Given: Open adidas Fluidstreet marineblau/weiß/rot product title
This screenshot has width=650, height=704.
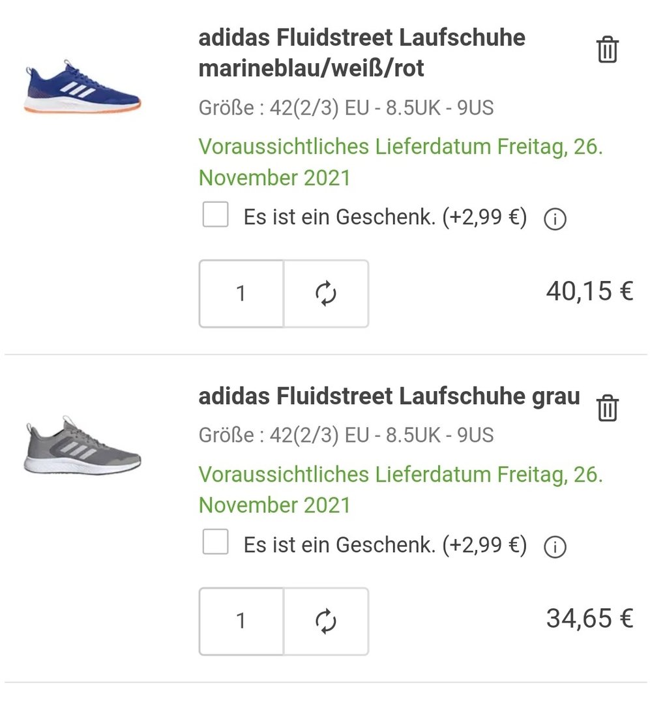Looking at the screenshot, I should click(362, 53).
